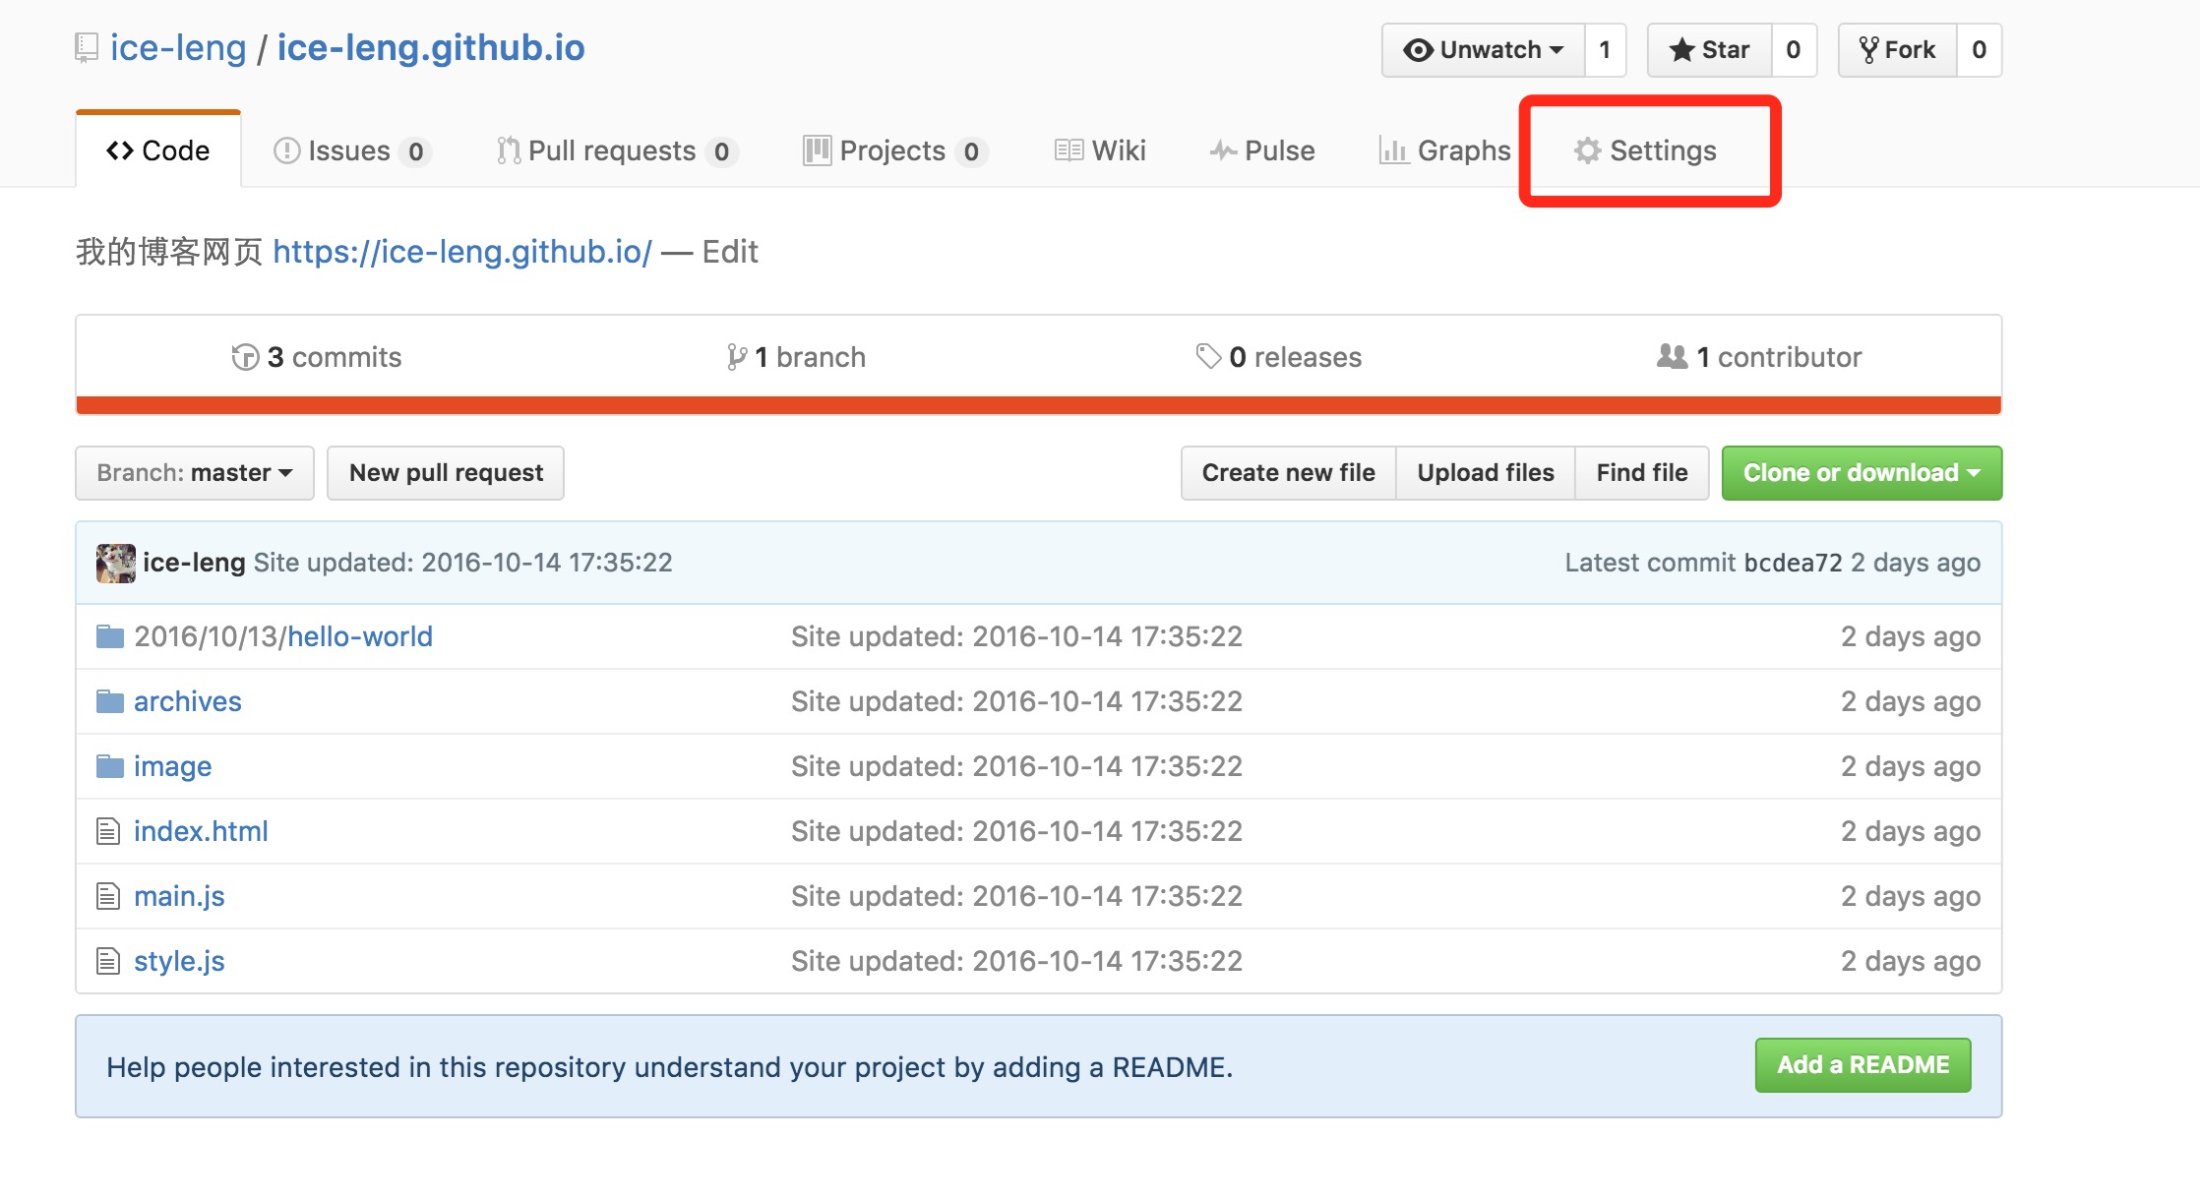
Task: Switch to the Issues tab
Action: [350, 150]
